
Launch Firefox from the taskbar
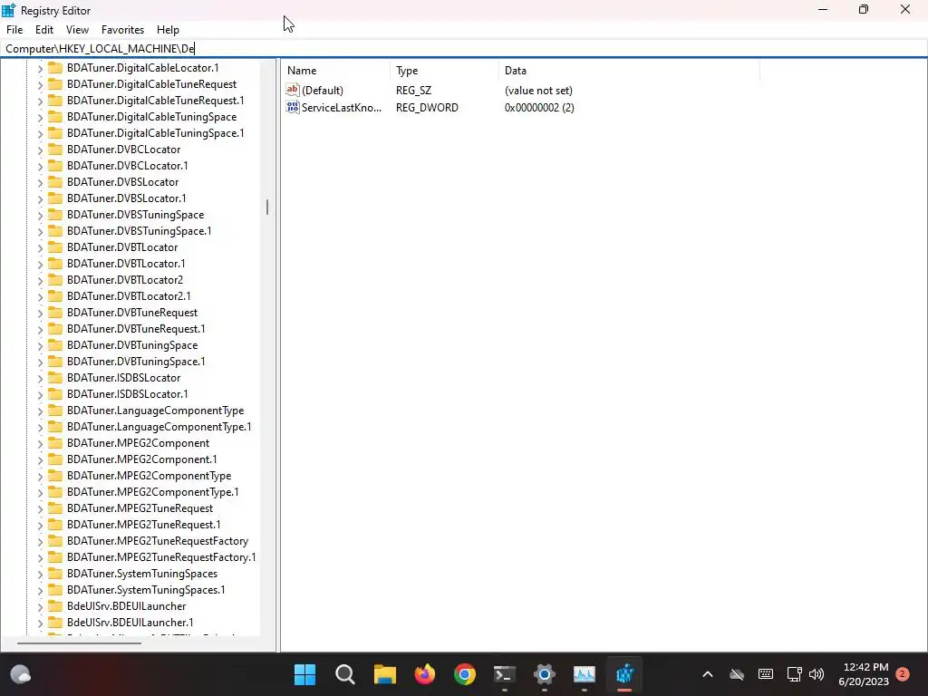point(424,674)
